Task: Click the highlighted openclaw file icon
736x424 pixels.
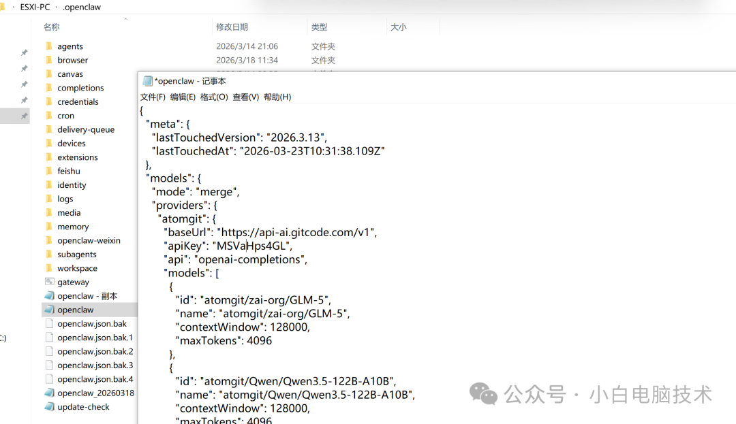Action: (x=49, y=310)
